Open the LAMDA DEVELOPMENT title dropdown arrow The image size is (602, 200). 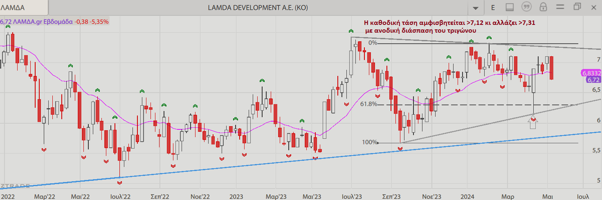475,8
